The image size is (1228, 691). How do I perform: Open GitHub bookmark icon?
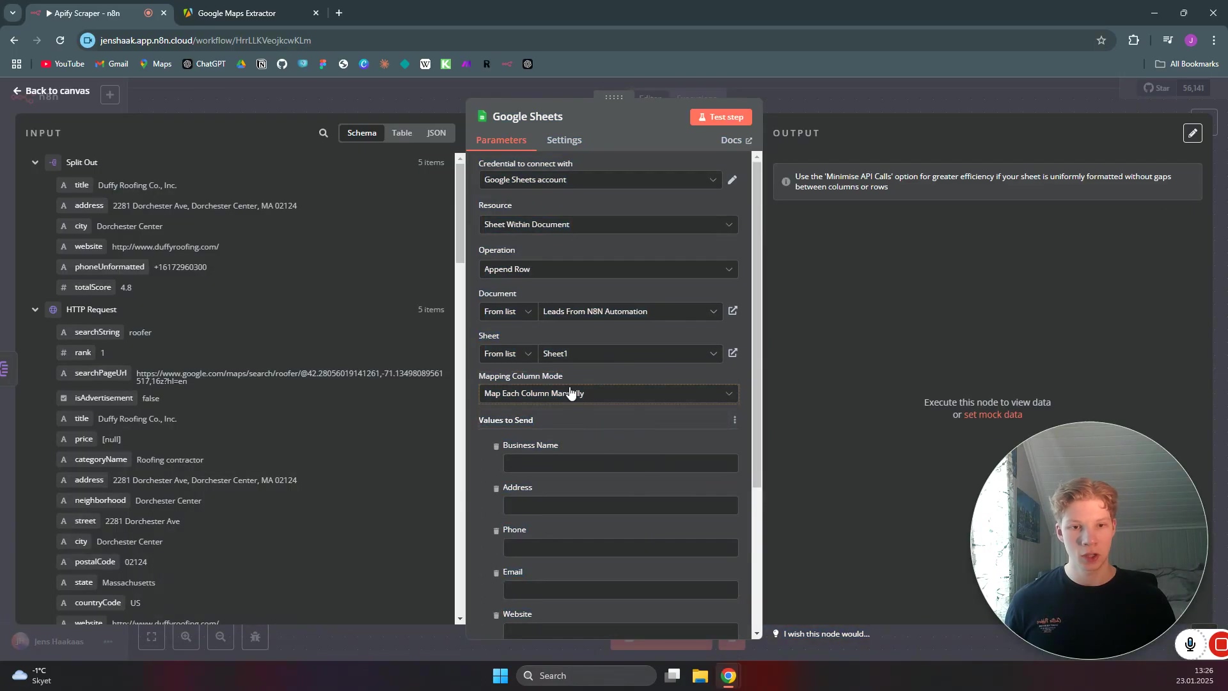pyautogui.click(x=282, y=64)
